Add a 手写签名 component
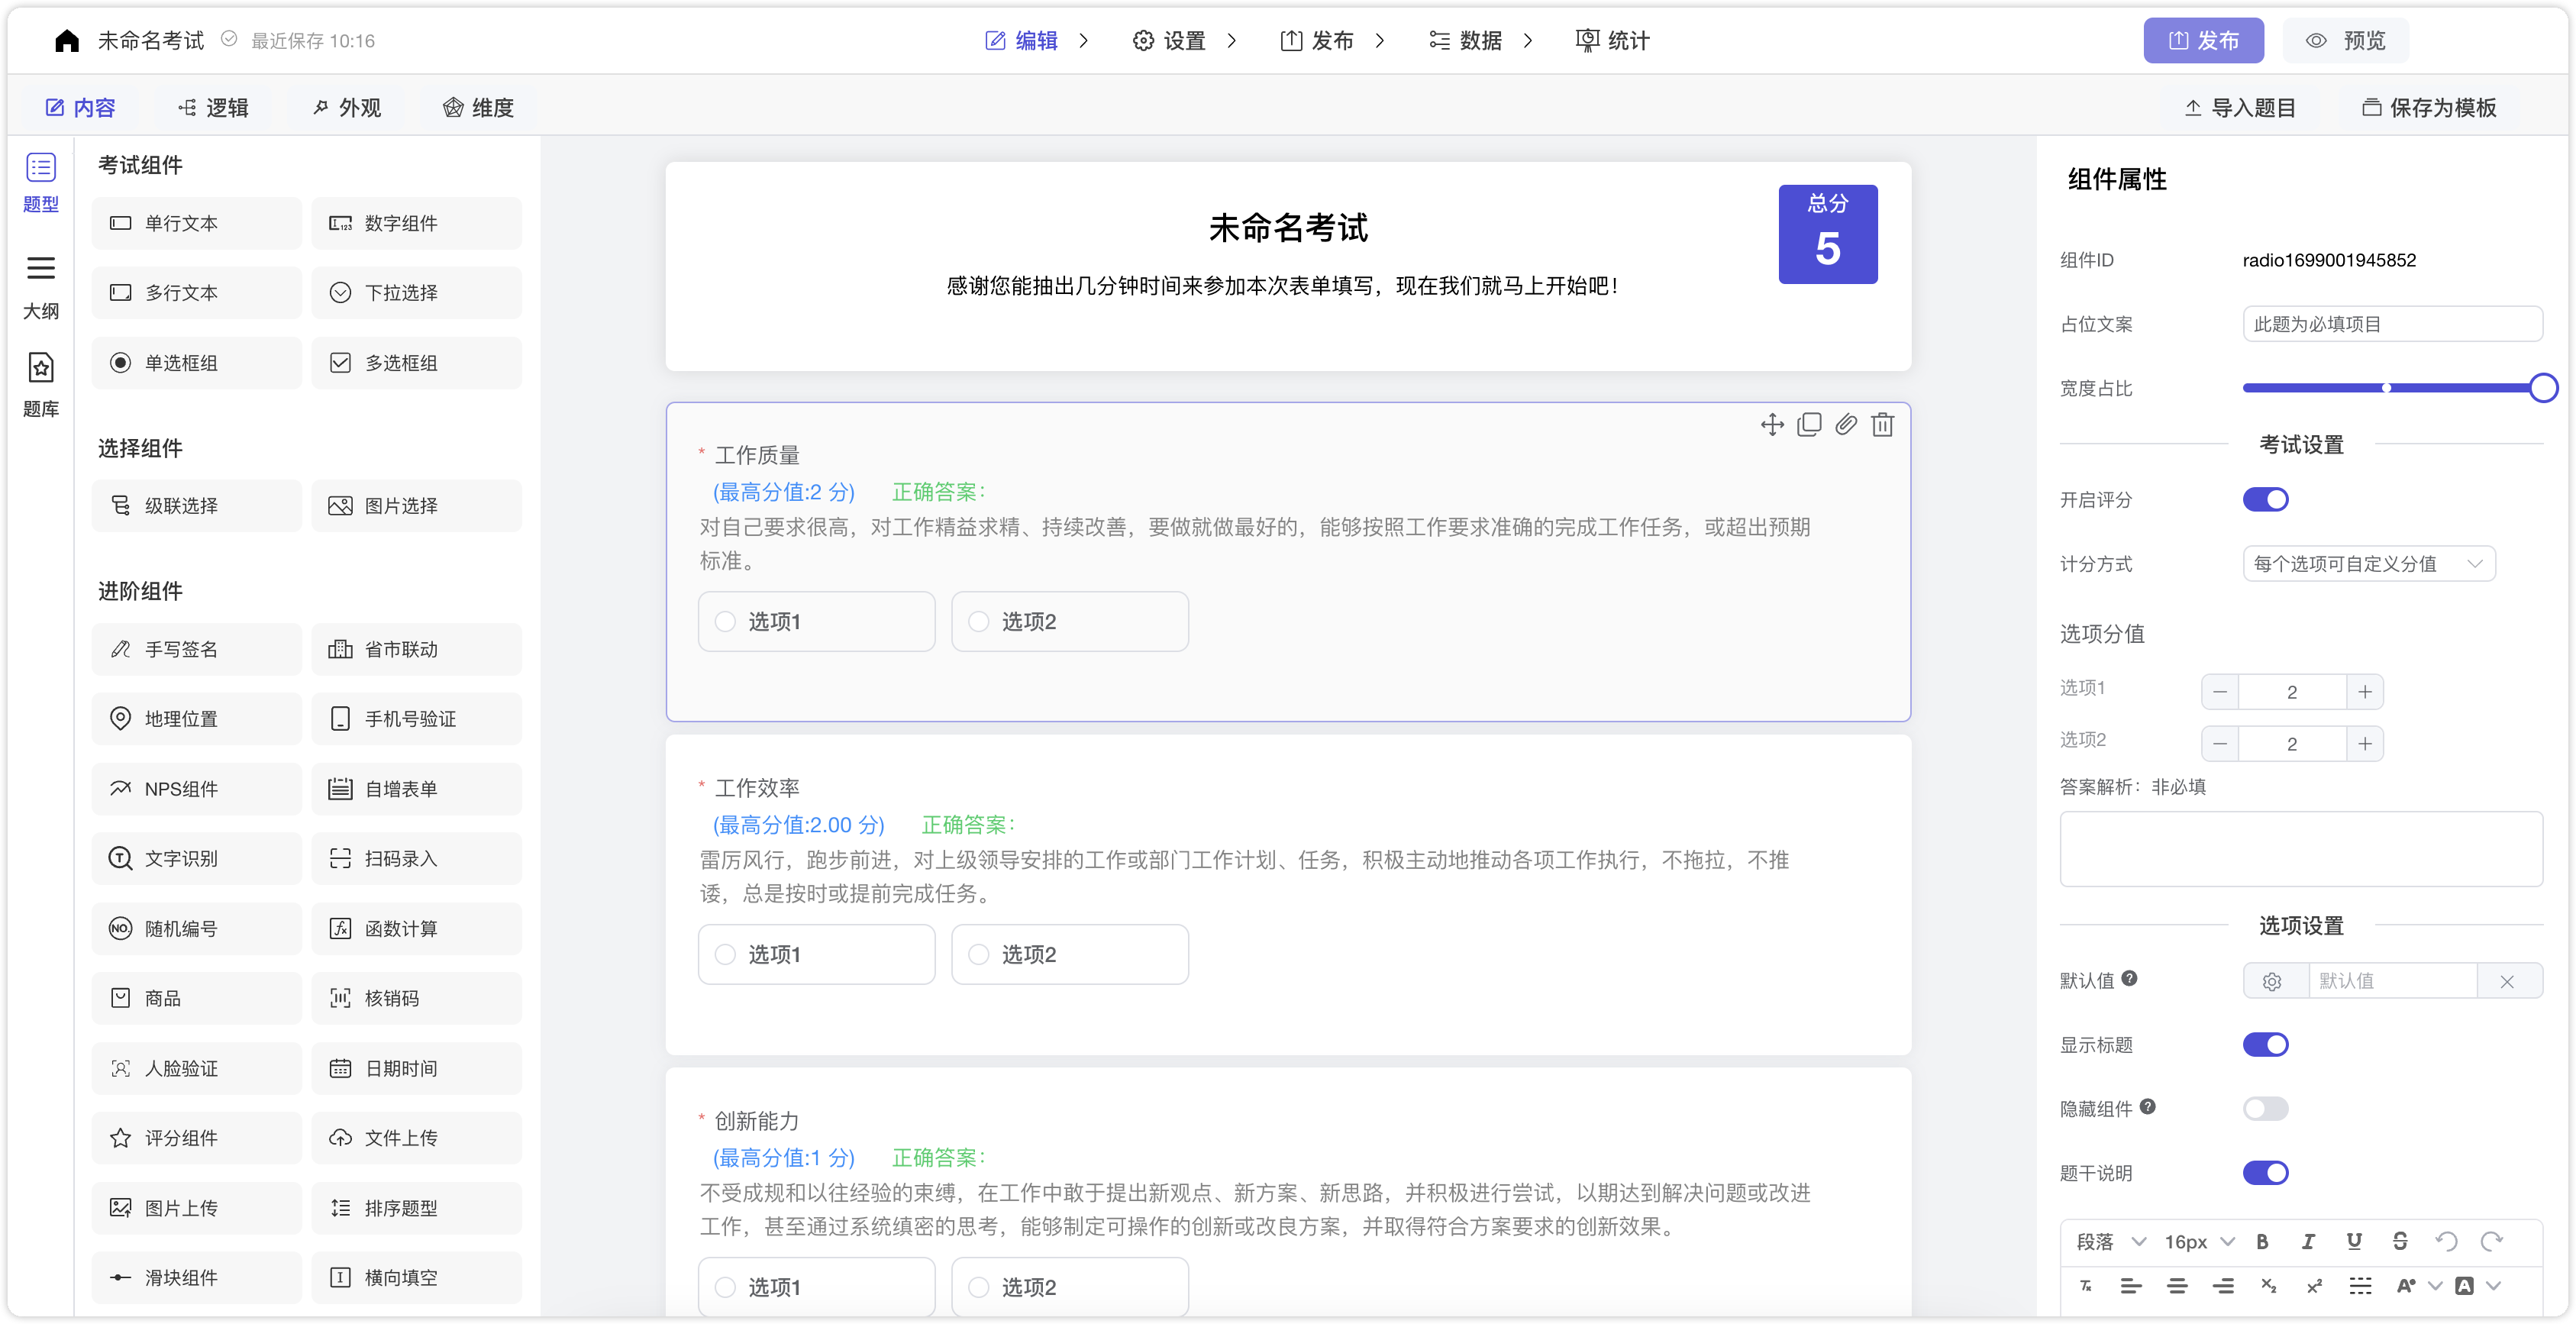 point(196,648)
